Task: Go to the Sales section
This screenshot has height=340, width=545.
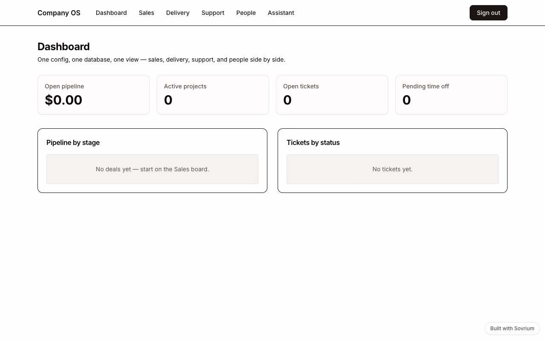Action: pos(146,13)
